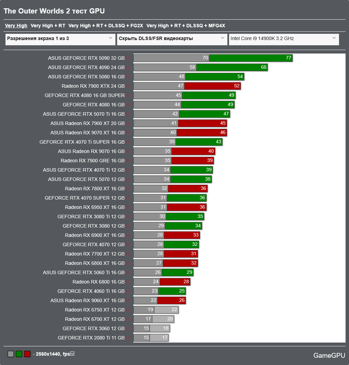The image size is (349, 365).
Task: Remove GEFORCE RTX 4070 Ti SUPER 16 GB via X
Action: (128, 142)
